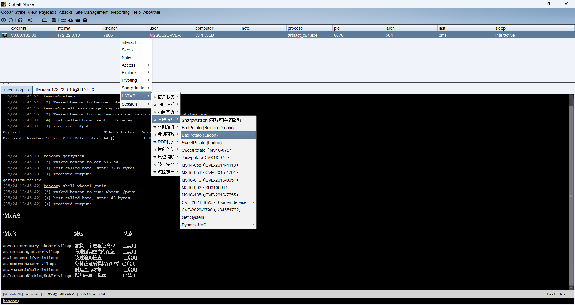Select Juicypotato (MS16-075)
575x305 pixels.
pos(218,158)
